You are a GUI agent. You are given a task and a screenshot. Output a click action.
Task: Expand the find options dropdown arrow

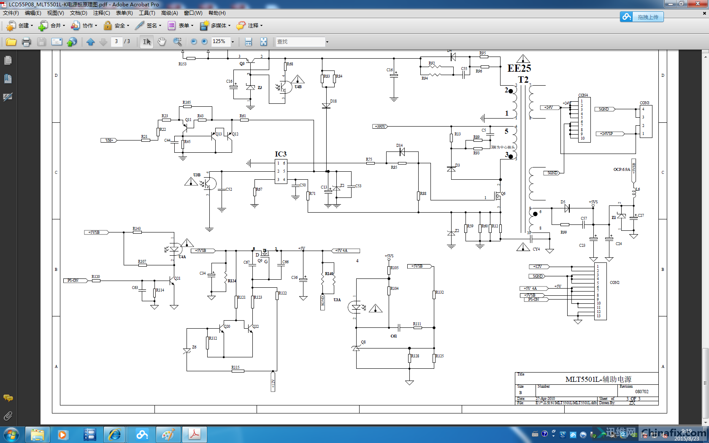click(327, 42)
